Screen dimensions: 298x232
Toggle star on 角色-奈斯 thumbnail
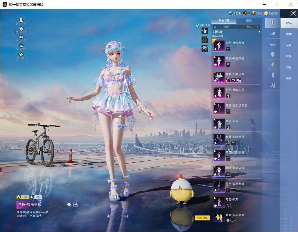215,128
